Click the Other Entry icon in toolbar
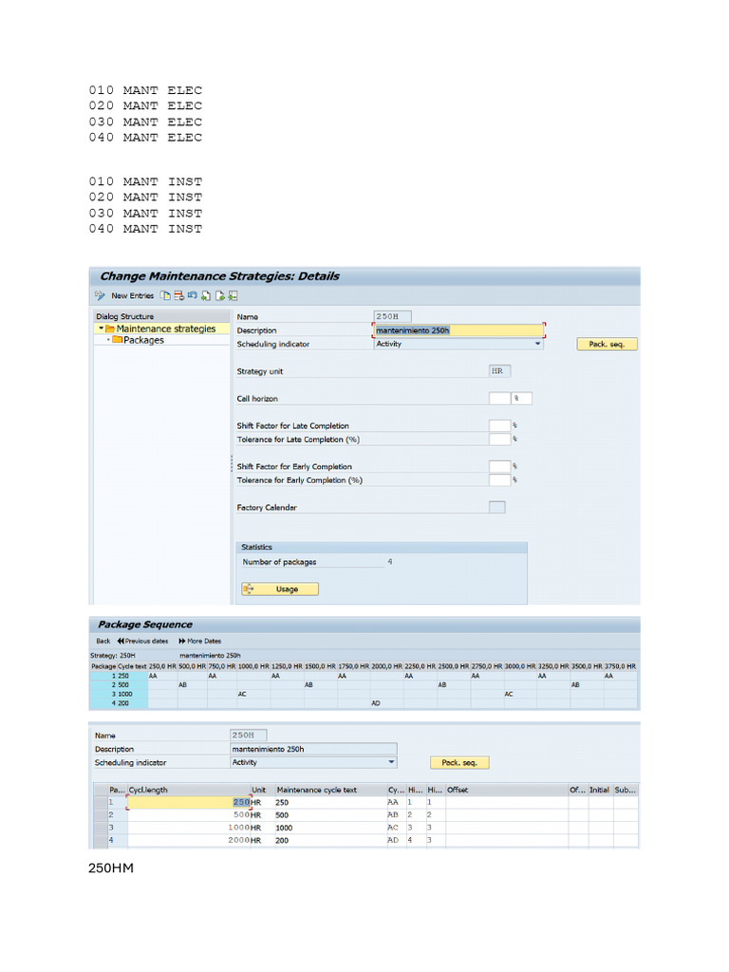Viewport: 729px width, 972px height. click(234, 296)
